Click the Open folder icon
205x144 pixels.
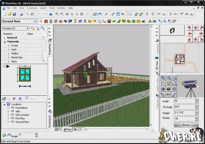[10, 14]
